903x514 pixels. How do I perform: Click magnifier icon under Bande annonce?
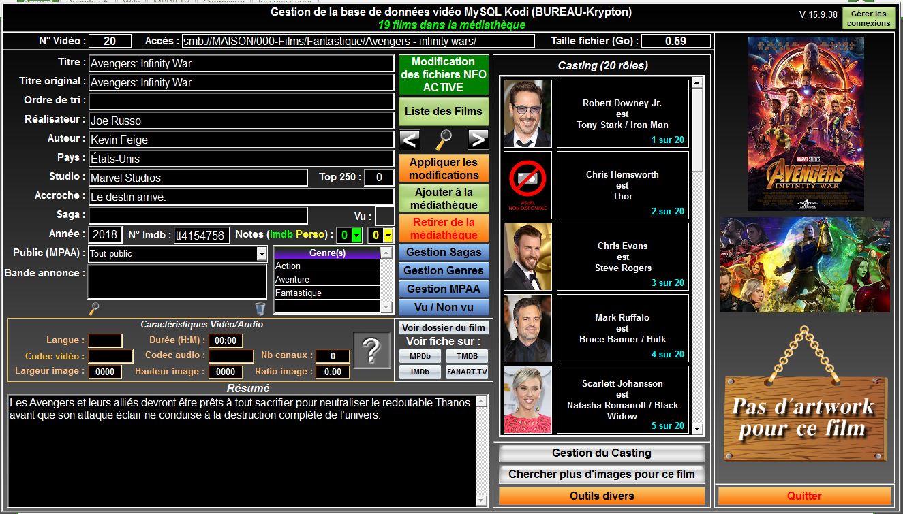94,309
